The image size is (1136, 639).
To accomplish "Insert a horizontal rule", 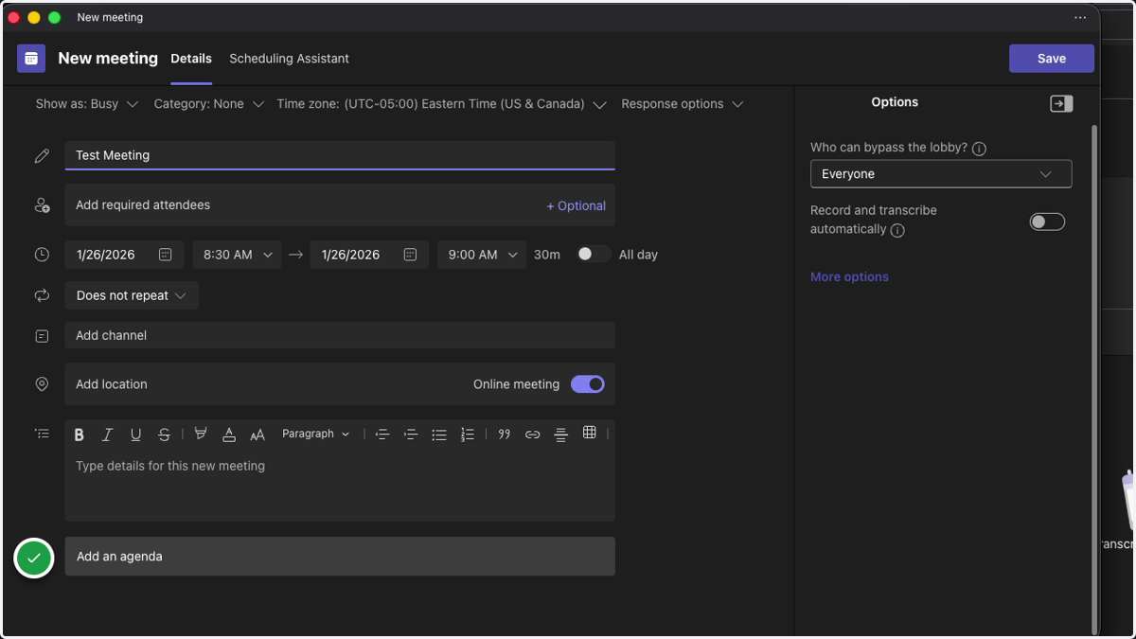I will point(561,435).
